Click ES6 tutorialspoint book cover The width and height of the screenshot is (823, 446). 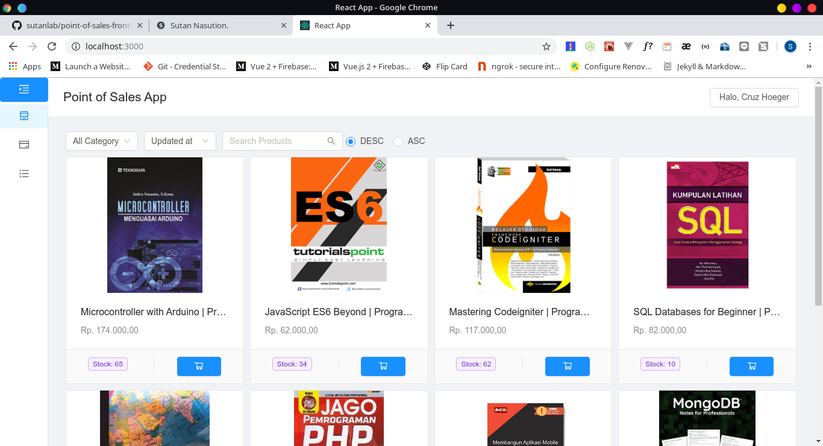[339, 225]
